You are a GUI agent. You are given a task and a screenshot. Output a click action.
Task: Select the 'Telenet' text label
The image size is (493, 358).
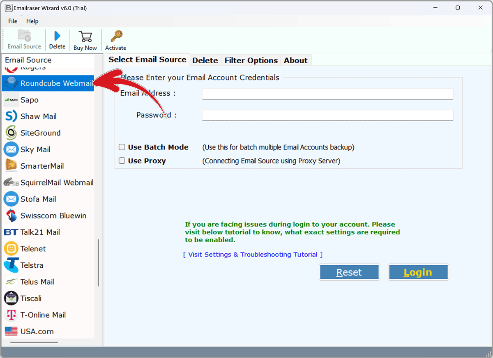pos(33,249)
